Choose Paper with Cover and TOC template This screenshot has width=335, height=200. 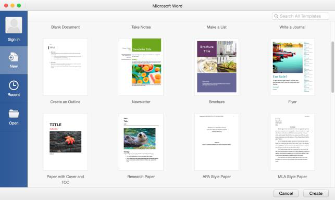pos(65,142)
